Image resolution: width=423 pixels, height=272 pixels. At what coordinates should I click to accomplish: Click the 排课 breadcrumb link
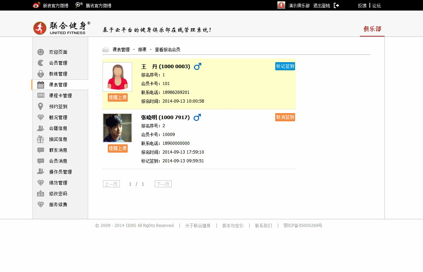(142, 50)
